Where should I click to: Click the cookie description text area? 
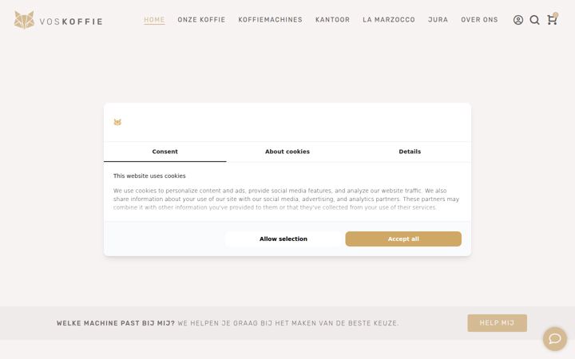[x=286, y=199]
